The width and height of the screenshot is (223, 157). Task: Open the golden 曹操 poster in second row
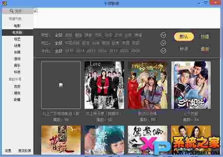(61, 140)
